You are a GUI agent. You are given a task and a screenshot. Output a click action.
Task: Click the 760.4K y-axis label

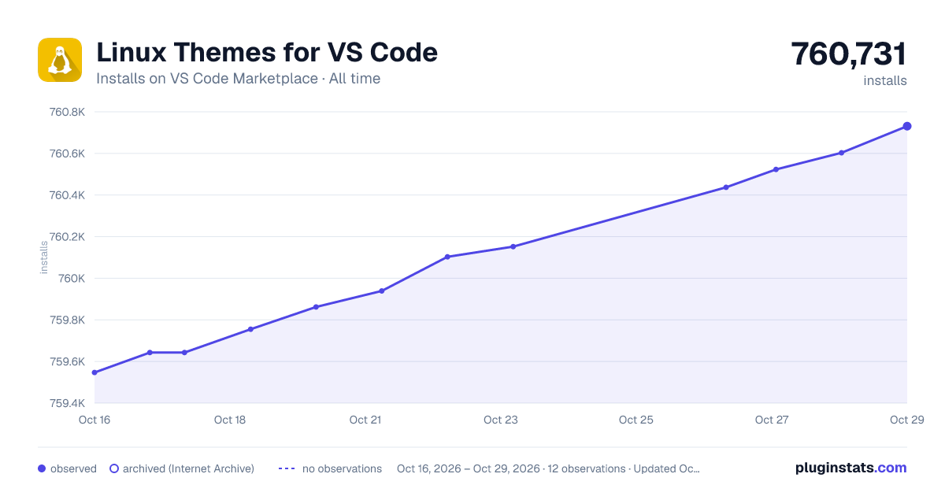(67, 195)
